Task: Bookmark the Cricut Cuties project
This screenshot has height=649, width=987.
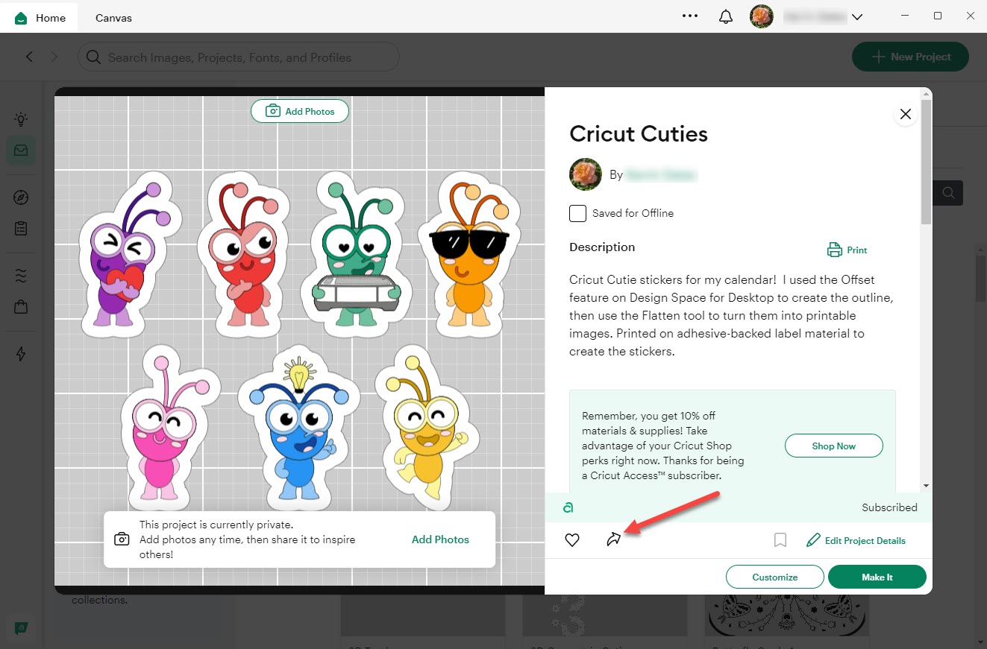Action: point(780,540)
